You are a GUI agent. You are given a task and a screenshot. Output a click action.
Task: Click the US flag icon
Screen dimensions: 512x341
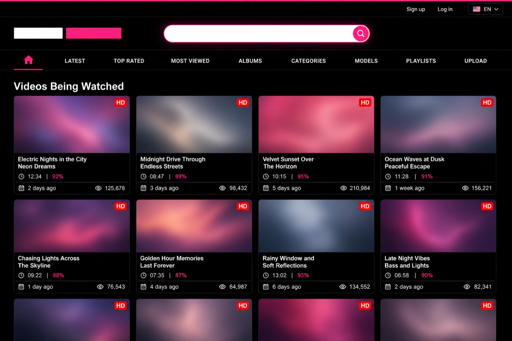pyautogui.click(x=477, y=9)
